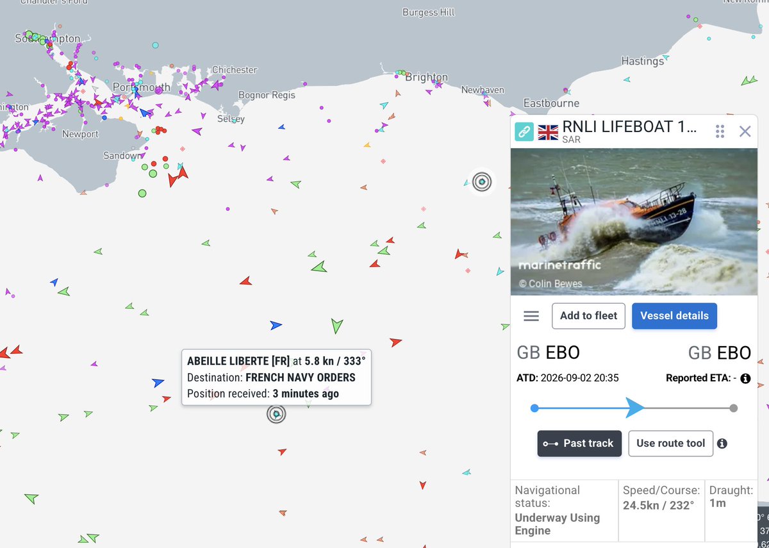Close the RNLI Lifeboat vessel panel

(x=745, y=131)
